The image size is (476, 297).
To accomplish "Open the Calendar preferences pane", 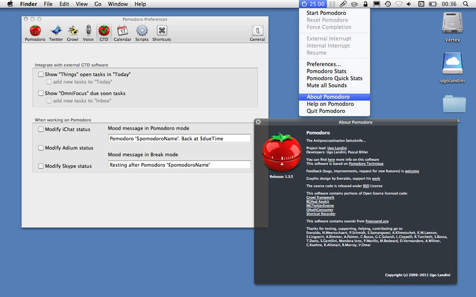I will 123,33.
